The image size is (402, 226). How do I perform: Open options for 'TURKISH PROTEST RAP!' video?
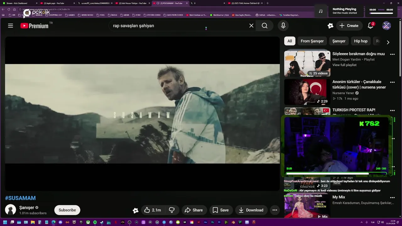pos(392,110)
